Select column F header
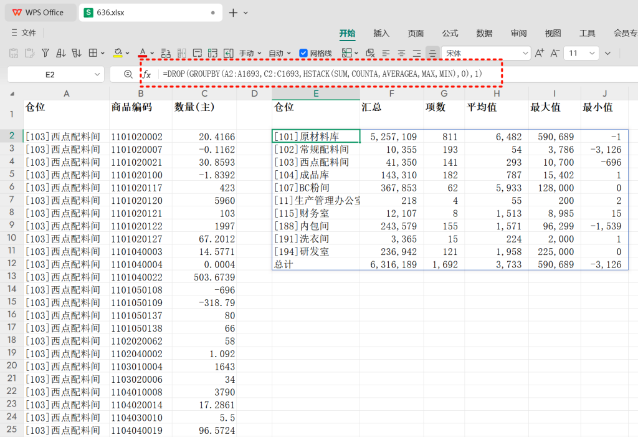The height and width of the screenshot is (437, 638). click(x=391, y=94)
